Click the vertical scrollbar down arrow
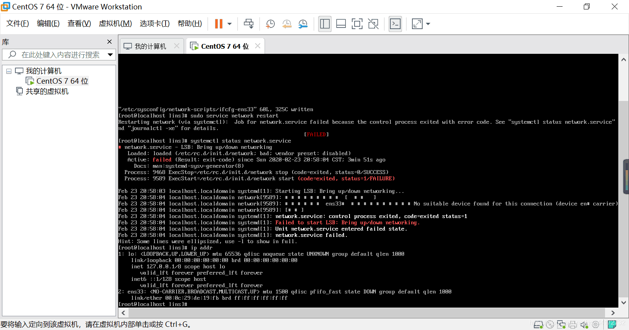 click(623, 302)
